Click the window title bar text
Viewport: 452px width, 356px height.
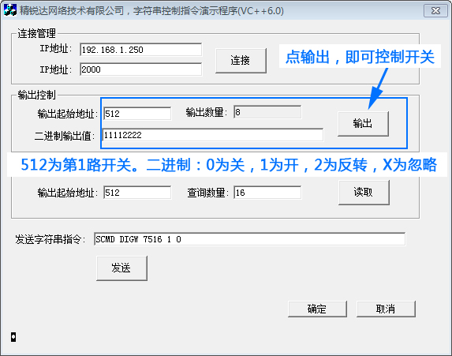pos(151,11)
